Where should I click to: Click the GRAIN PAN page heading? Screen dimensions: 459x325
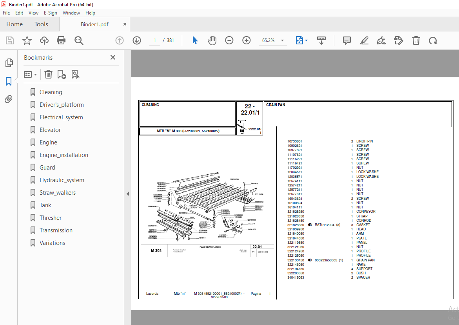point(276,105)
